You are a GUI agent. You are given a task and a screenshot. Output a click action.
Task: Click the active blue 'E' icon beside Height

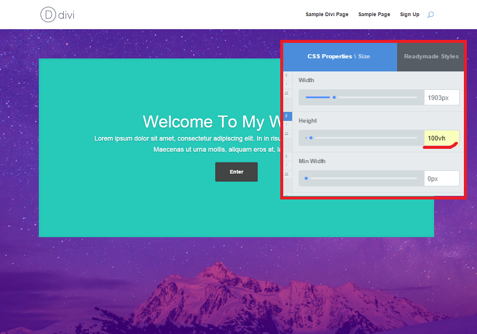click(287, 116)
